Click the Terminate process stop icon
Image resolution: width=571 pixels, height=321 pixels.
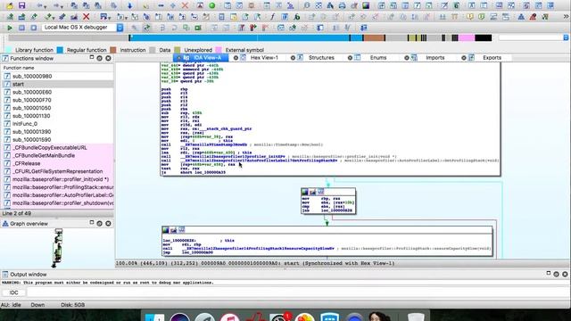(33, 28)
